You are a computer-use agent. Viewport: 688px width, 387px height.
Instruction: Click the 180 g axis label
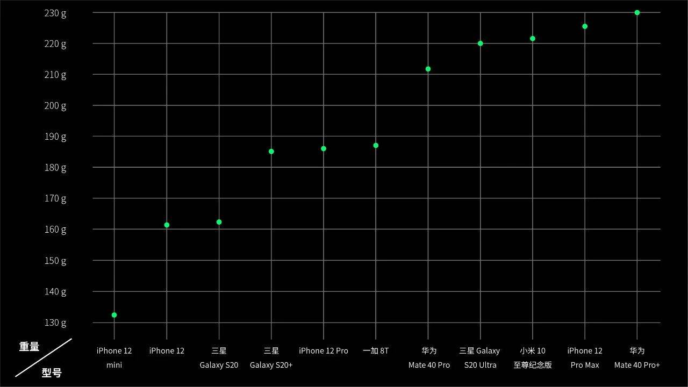(55, 168)
